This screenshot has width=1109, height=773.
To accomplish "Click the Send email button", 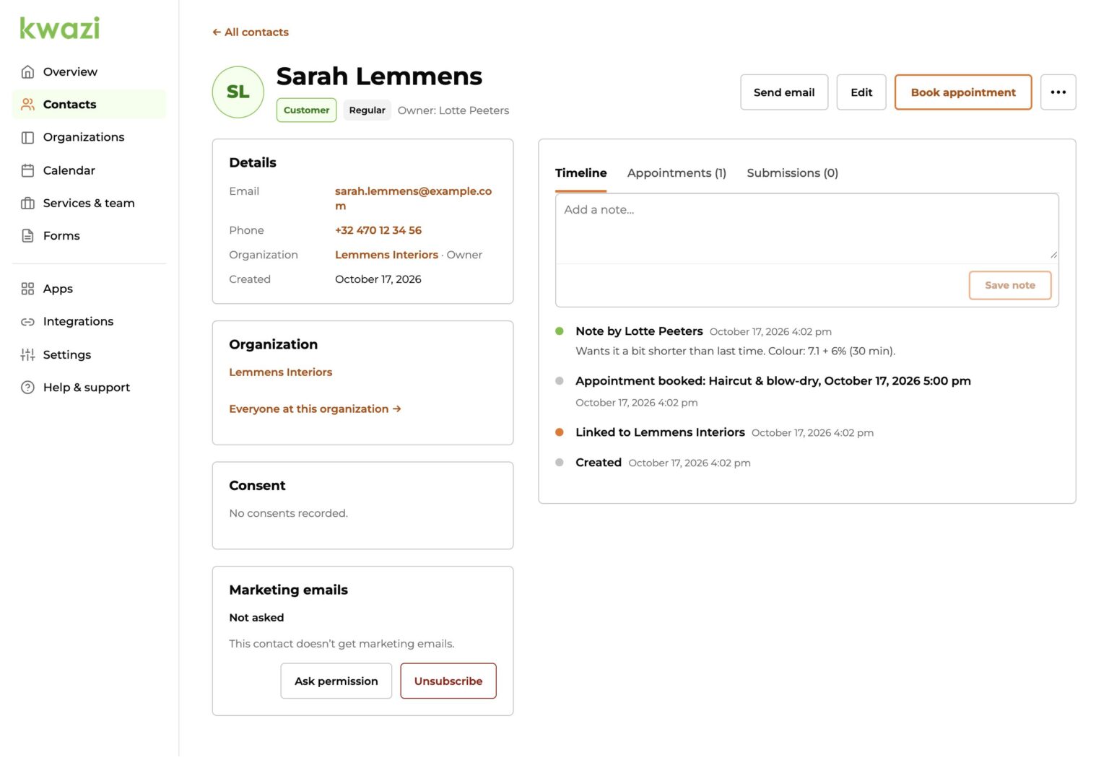I will click(x=784, y=92).
